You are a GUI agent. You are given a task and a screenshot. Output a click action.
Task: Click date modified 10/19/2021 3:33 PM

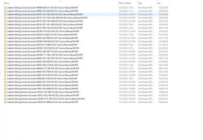point(127,102)
